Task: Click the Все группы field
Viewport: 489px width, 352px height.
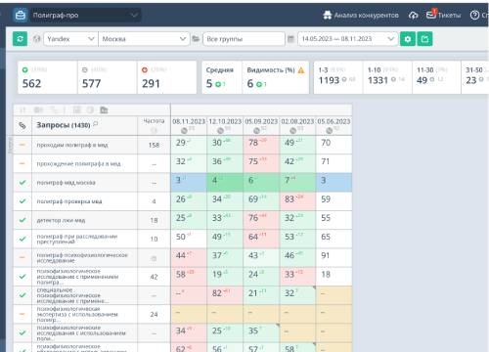Action: point(244,39)
